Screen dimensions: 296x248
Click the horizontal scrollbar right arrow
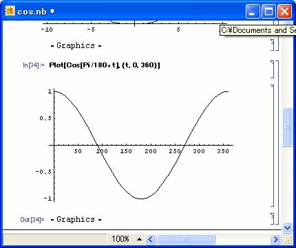click(275, 240)
